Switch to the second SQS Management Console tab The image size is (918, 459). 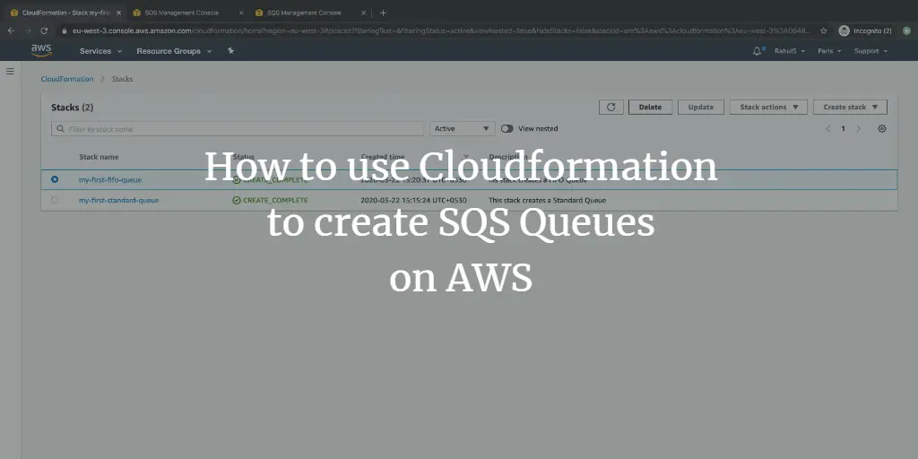pyautogui.click(x=304, y=13)
